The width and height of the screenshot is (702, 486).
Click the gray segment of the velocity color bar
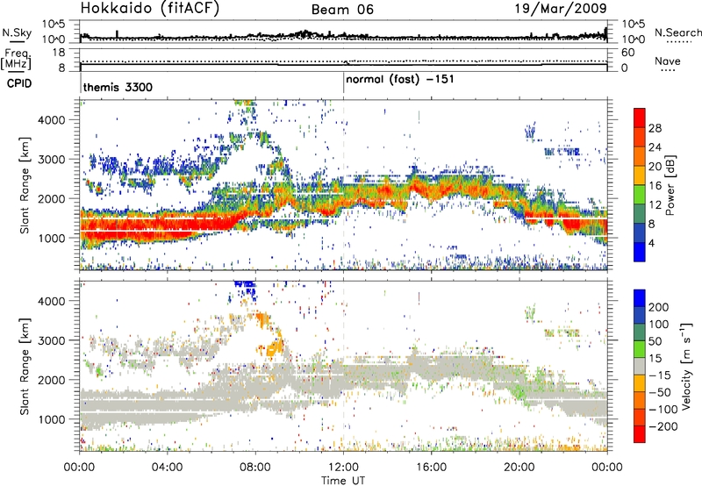pos(640,367)
